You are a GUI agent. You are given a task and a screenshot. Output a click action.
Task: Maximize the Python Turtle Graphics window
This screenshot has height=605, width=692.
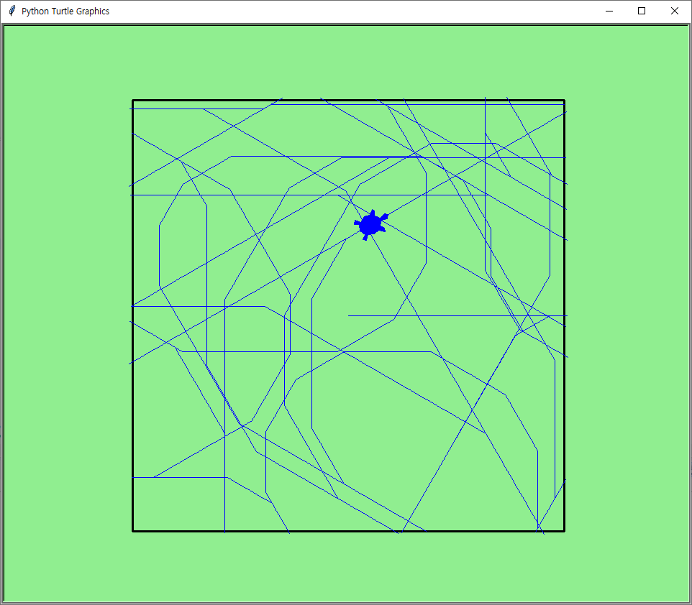click(x=642, y=11)
